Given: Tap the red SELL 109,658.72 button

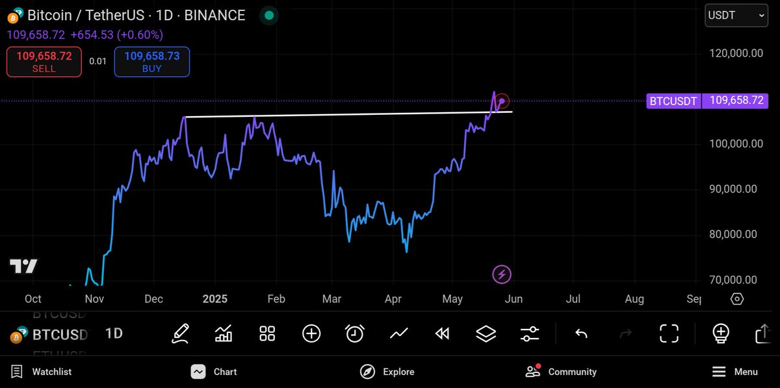Looking at the screenshot, I should coord(44,62).
